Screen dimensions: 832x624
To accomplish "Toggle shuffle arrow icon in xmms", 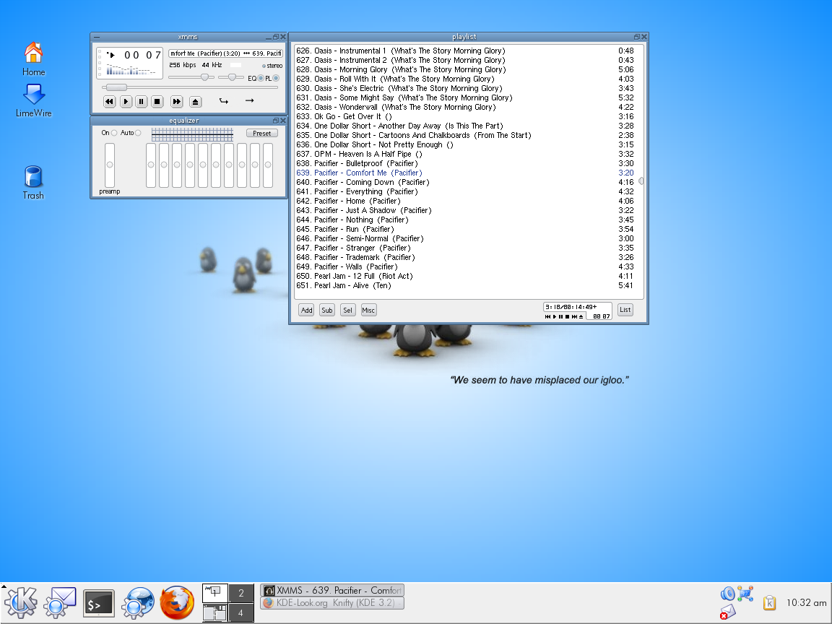I will [224, 101].
